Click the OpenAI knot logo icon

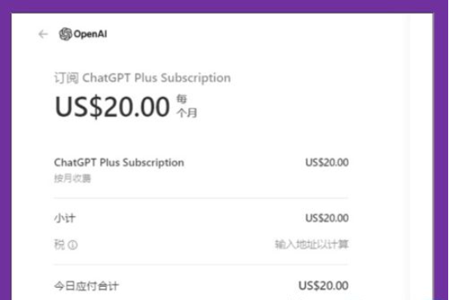coord(65,34)
